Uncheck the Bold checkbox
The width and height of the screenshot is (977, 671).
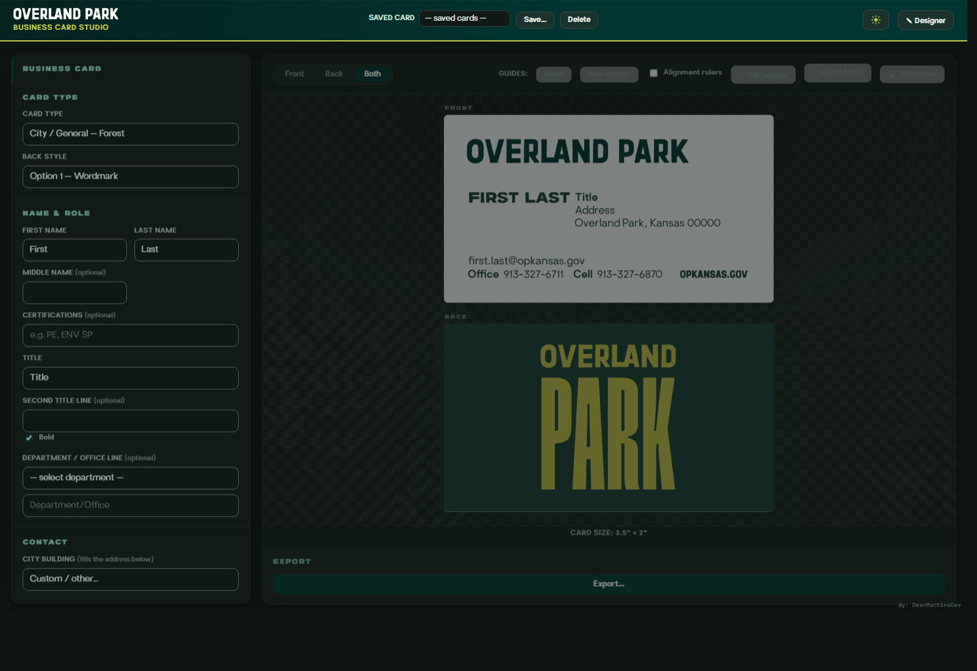point(29,437)
